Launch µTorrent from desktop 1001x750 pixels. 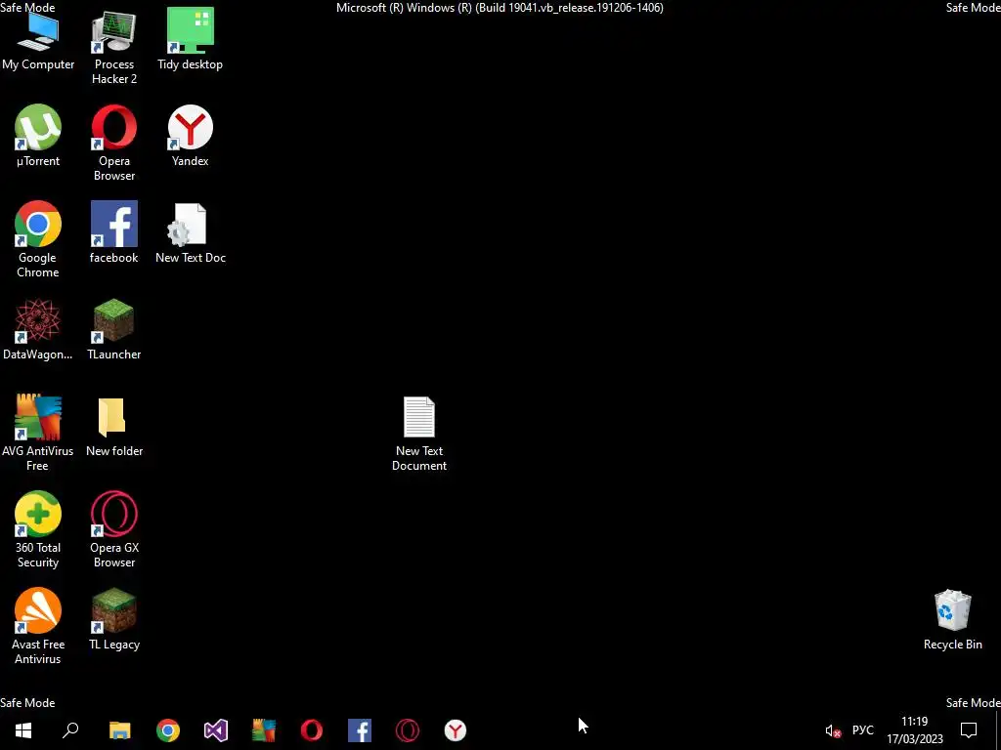[38, 137]
